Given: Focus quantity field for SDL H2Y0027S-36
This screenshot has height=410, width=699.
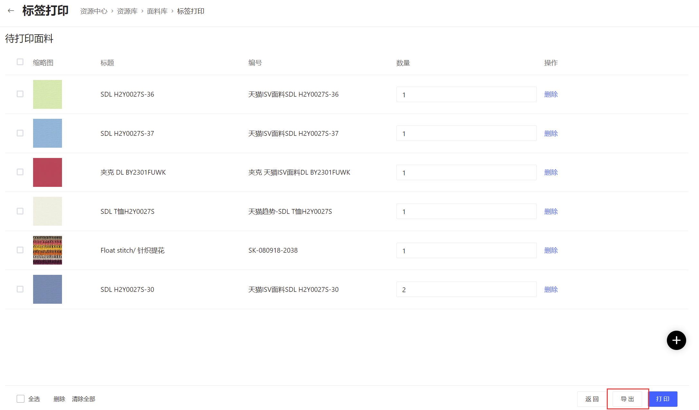Looking at the screenshot, I should pos(466,94).
